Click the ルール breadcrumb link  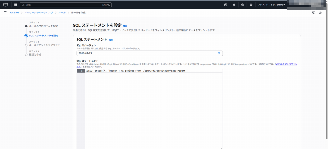coord(62,12)
